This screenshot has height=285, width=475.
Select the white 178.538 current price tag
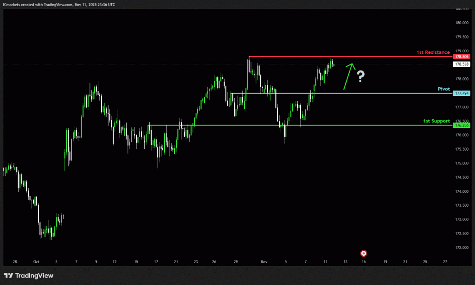462,64
